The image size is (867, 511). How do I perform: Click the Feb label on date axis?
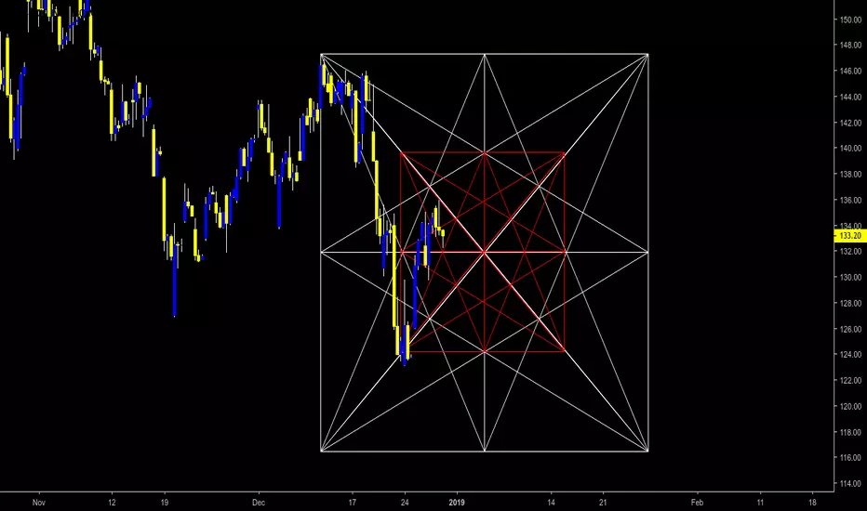point(698,502)
